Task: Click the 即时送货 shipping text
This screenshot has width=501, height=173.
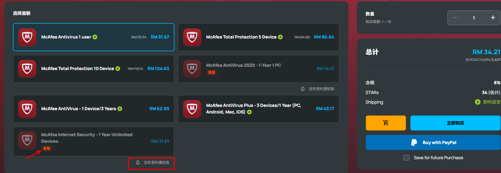Action: coord(492,102)
